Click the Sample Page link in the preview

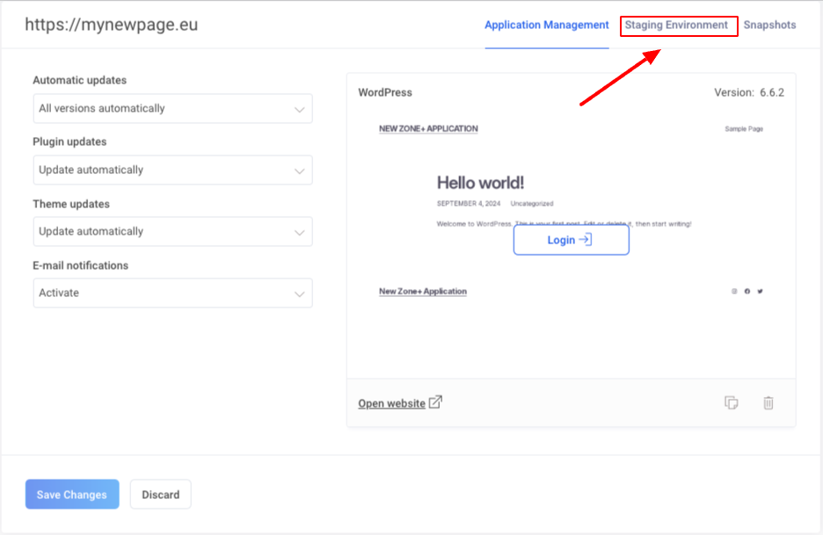[x=743, y=129]
